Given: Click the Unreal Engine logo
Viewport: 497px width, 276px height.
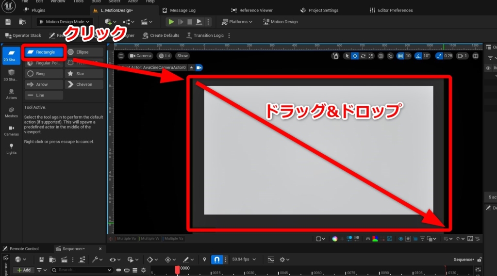Looking at the screenshot, I should (x=9, y=6).
